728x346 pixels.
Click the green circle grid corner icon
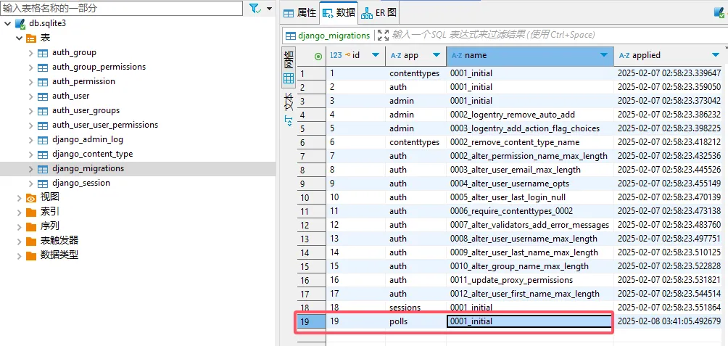[318, 56]
